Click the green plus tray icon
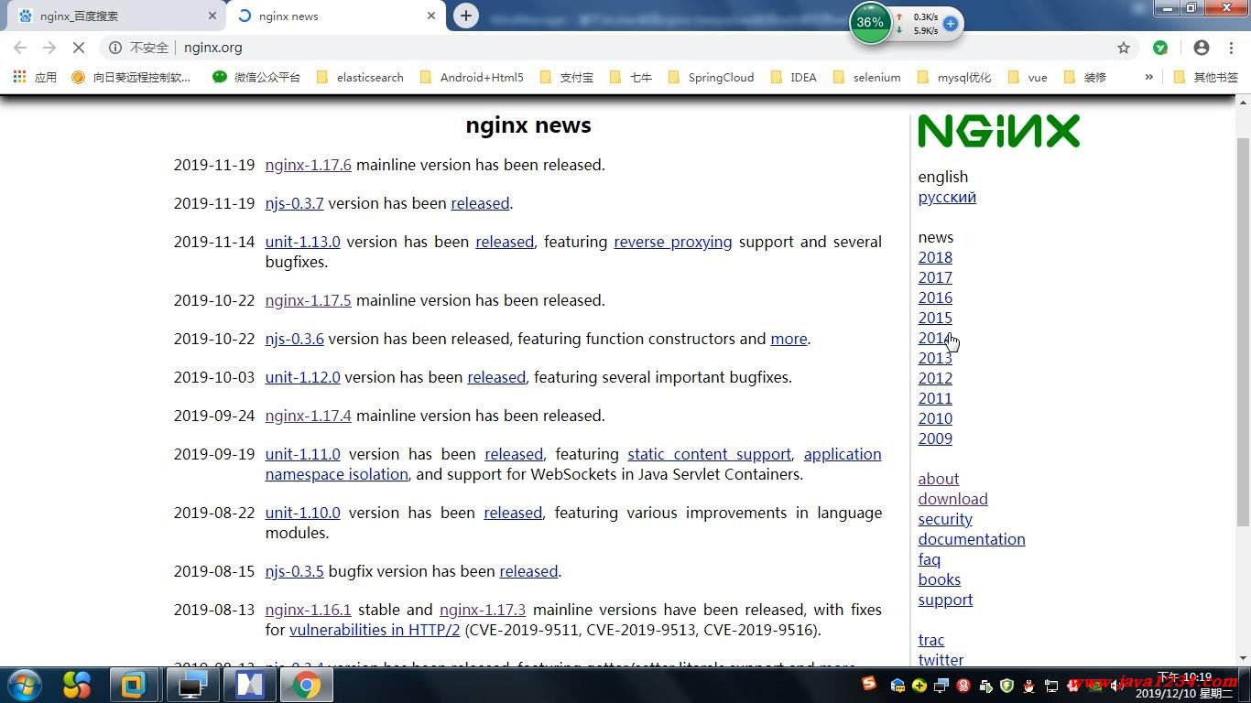1251x703 pixels. tap(919, 685)
